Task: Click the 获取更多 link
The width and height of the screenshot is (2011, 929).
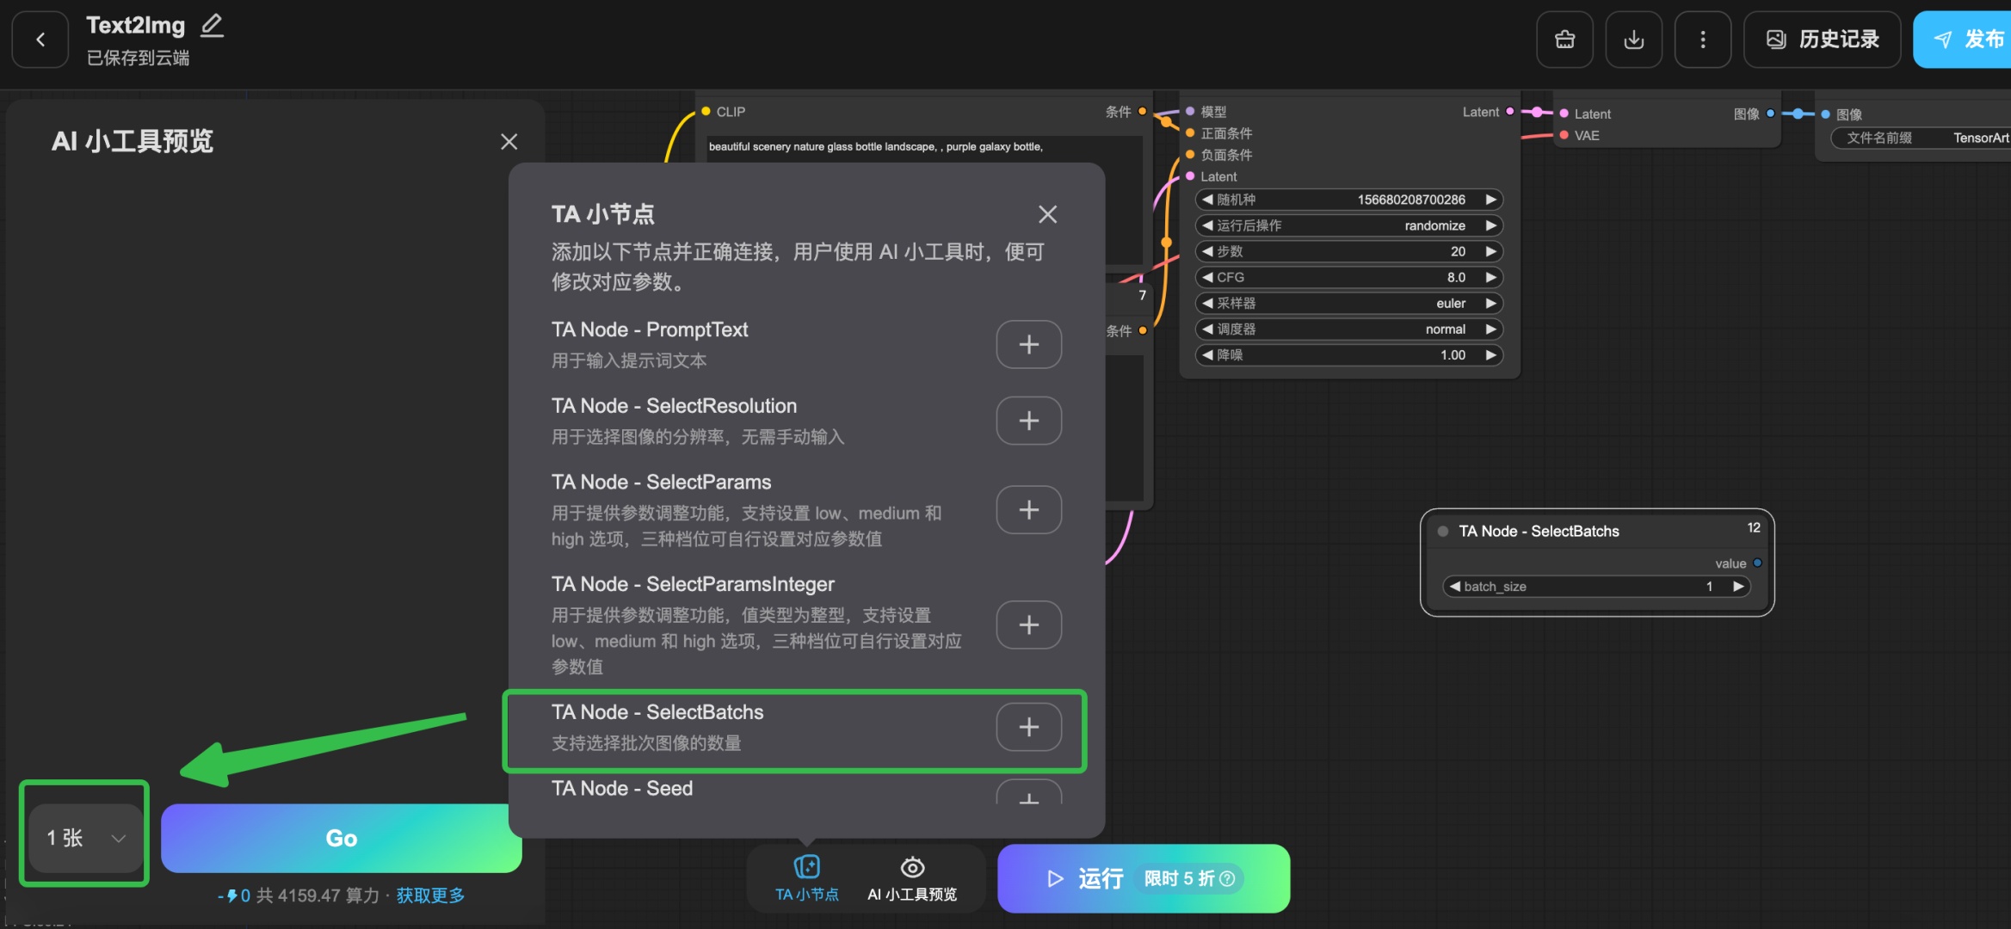Action: (x=430, y=895)
